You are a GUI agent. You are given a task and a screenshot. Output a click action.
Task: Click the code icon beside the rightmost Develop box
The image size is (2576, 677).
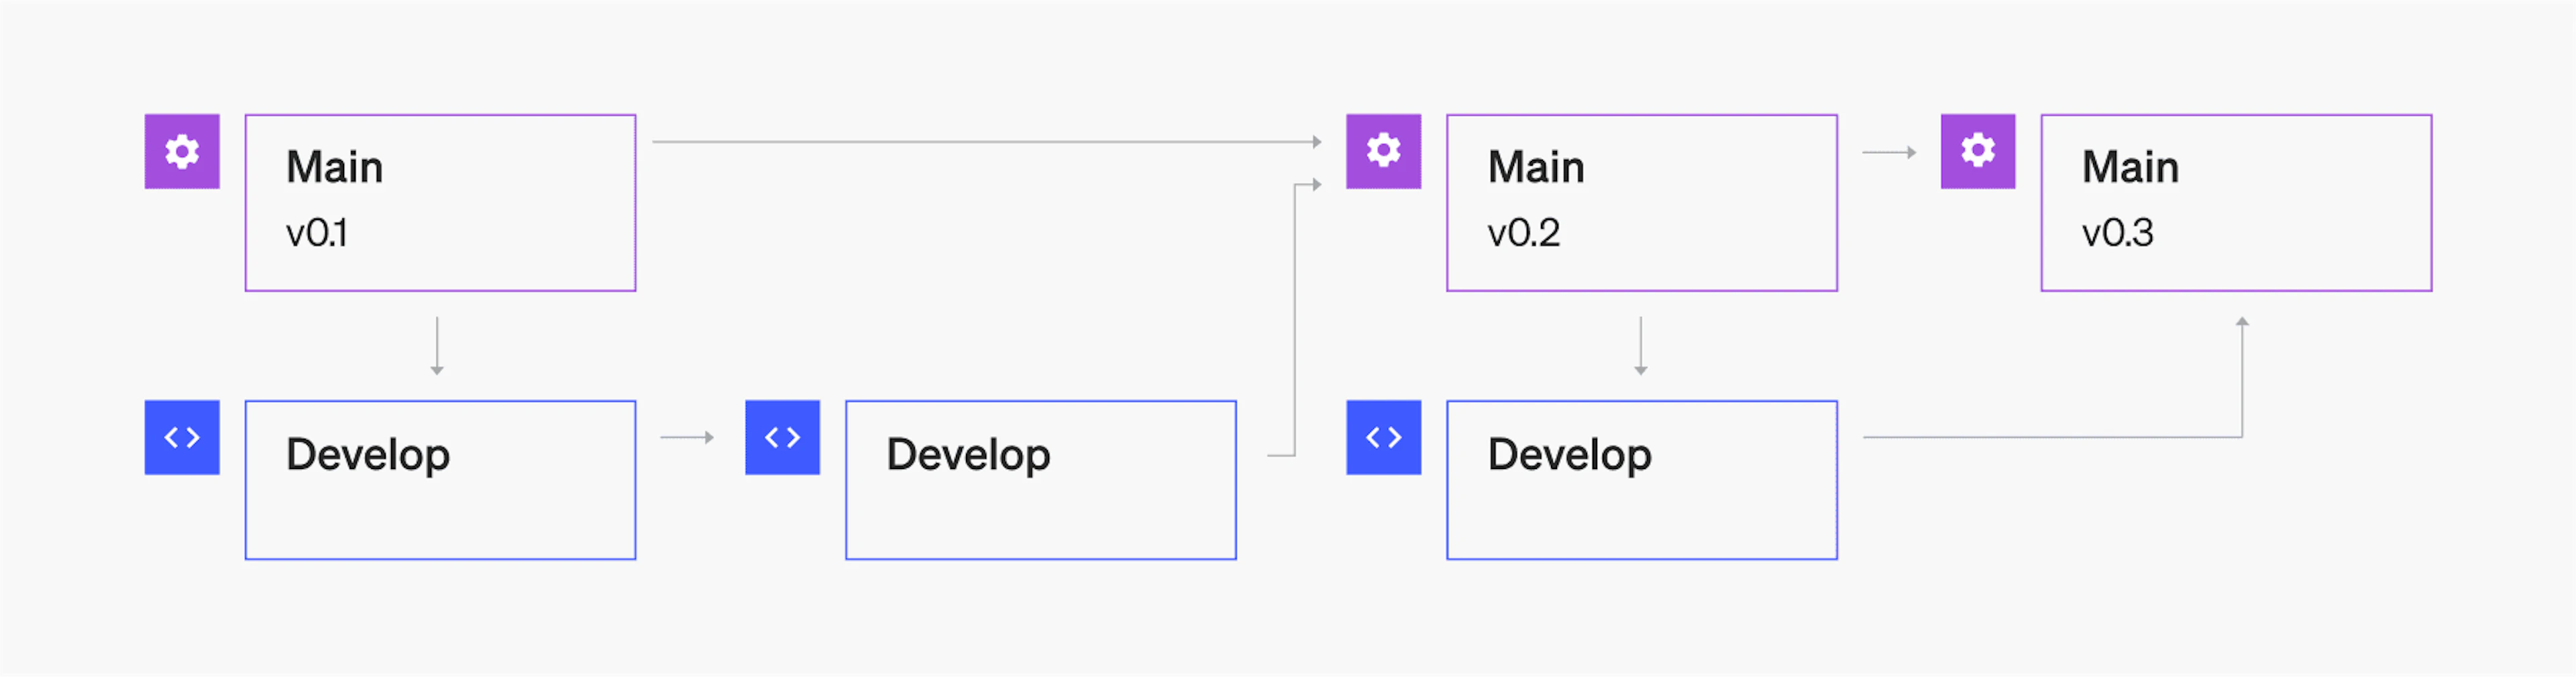[x=1383, y=437]
